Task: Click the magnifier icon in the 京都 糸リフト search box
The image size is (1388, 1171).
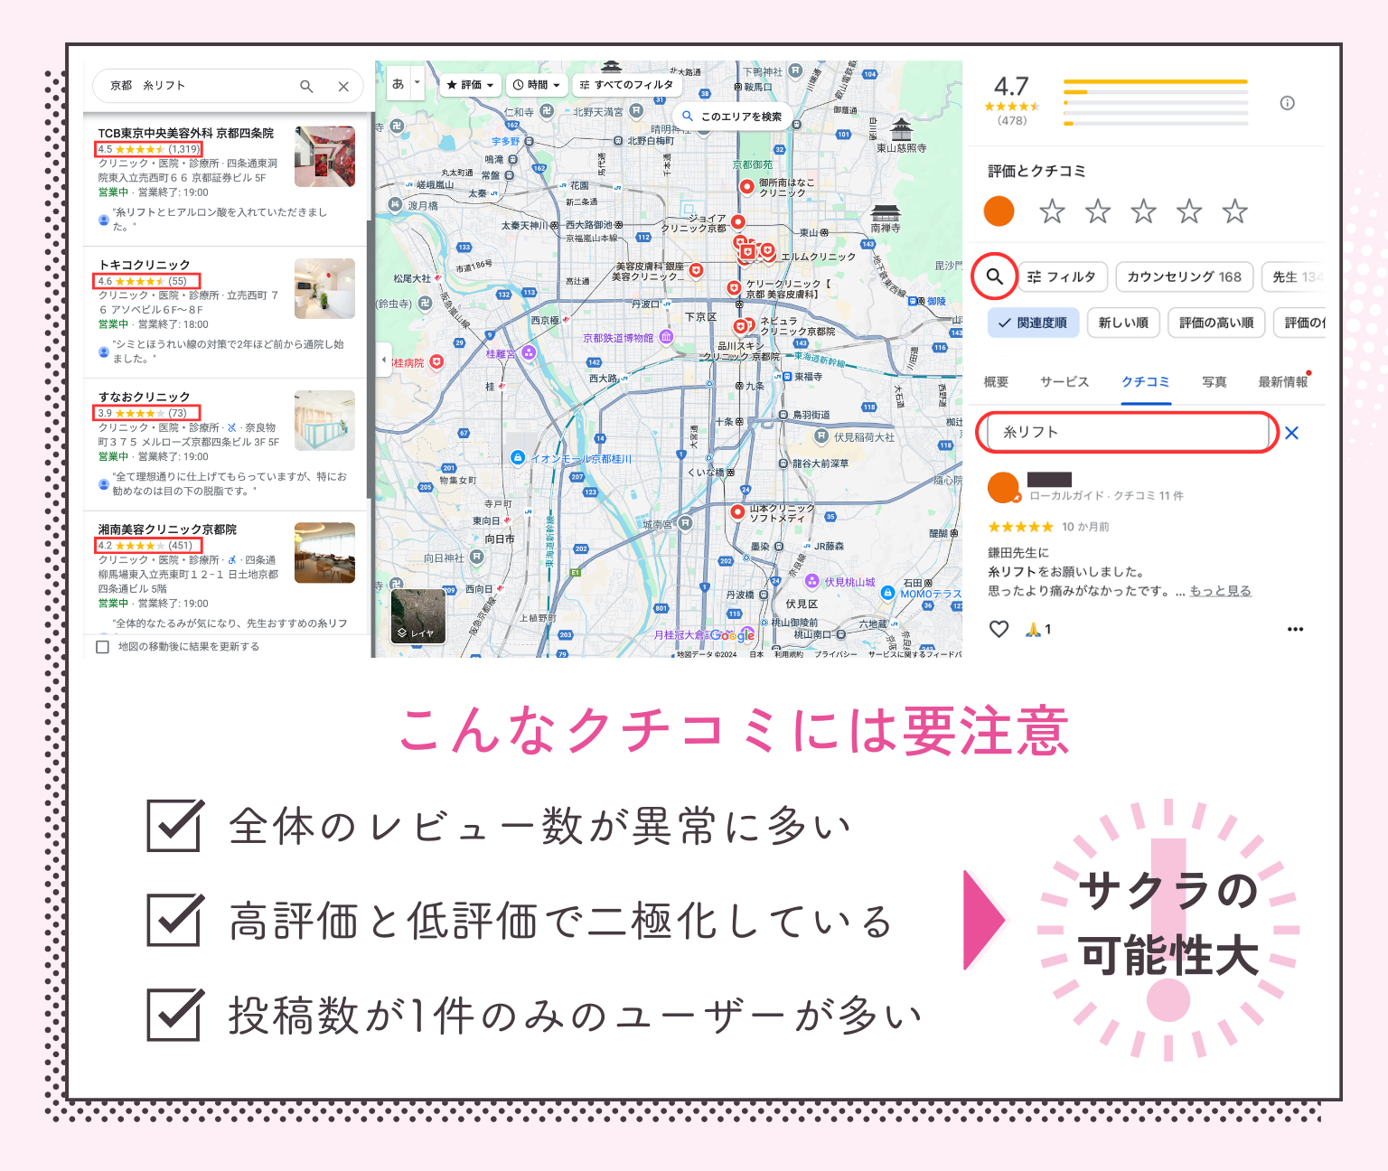Action: pyautogui.click(x=306, y=87)
